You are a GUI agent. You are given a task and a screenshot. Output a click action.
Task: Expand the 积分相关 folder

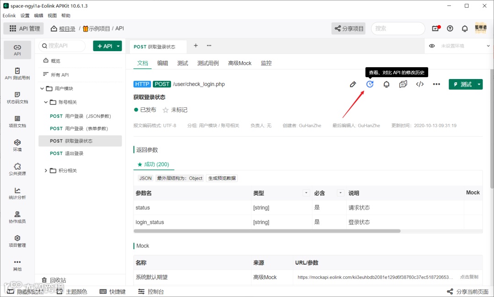click(46, 170)
